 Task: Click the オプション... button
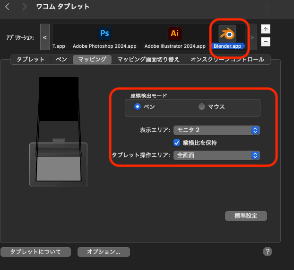click(104, 252)
